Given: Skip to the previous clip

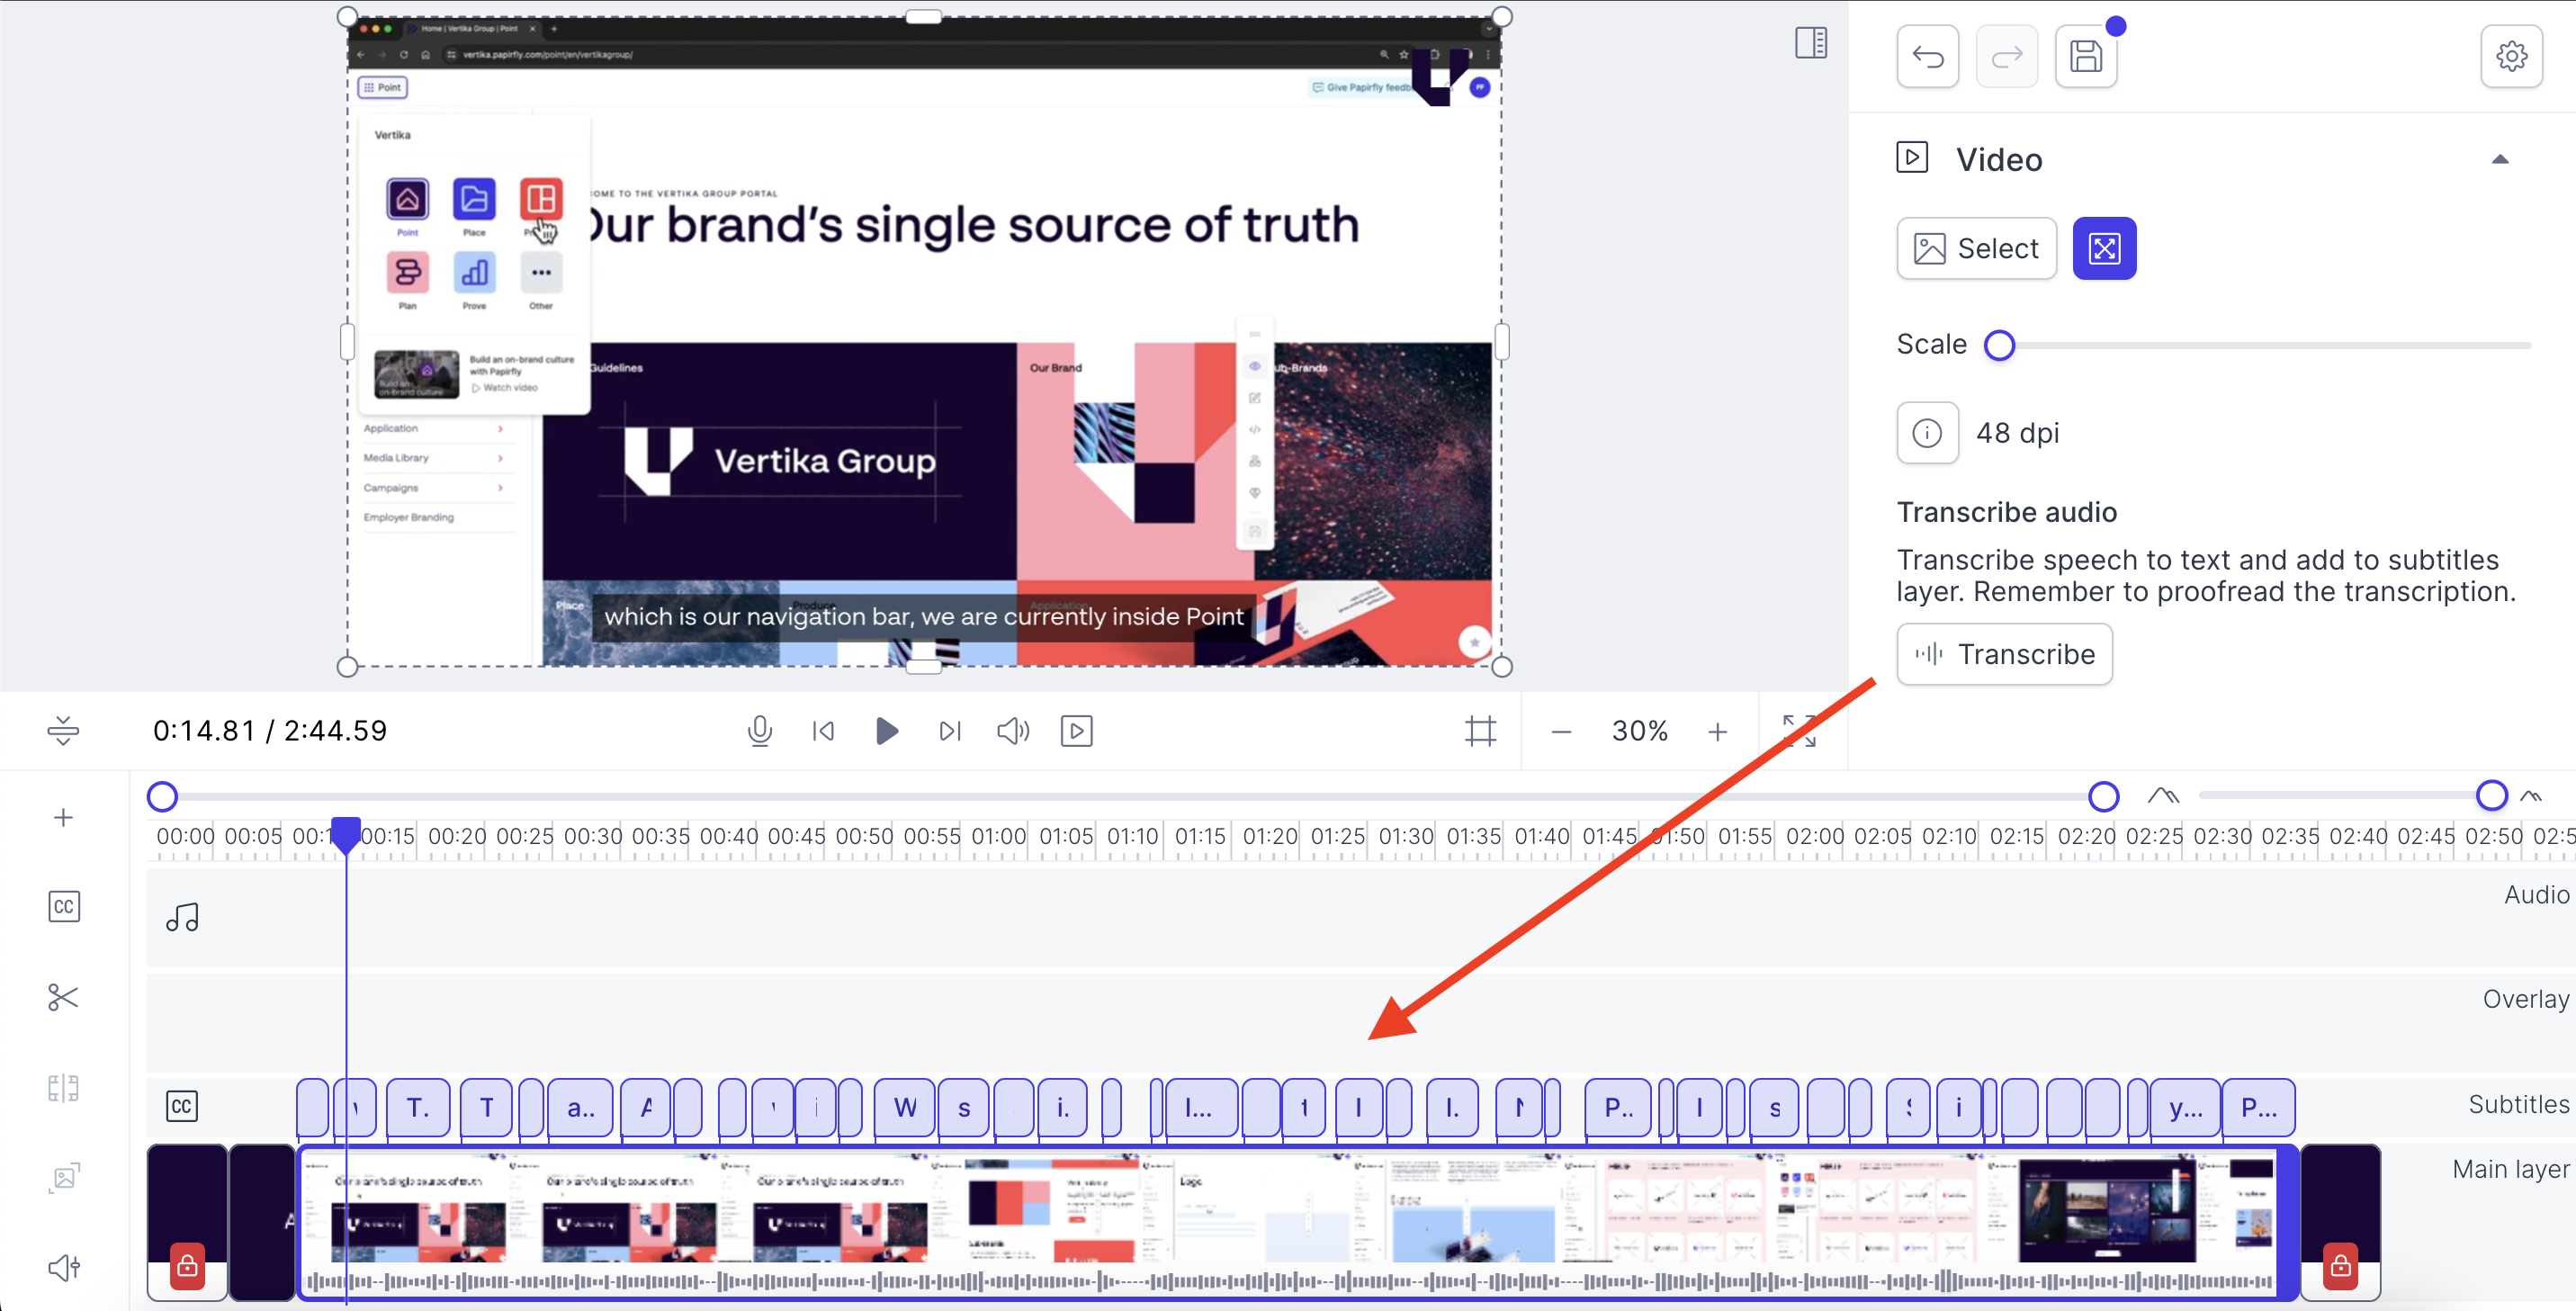Looking at the screenshot, I should point(823,731).
